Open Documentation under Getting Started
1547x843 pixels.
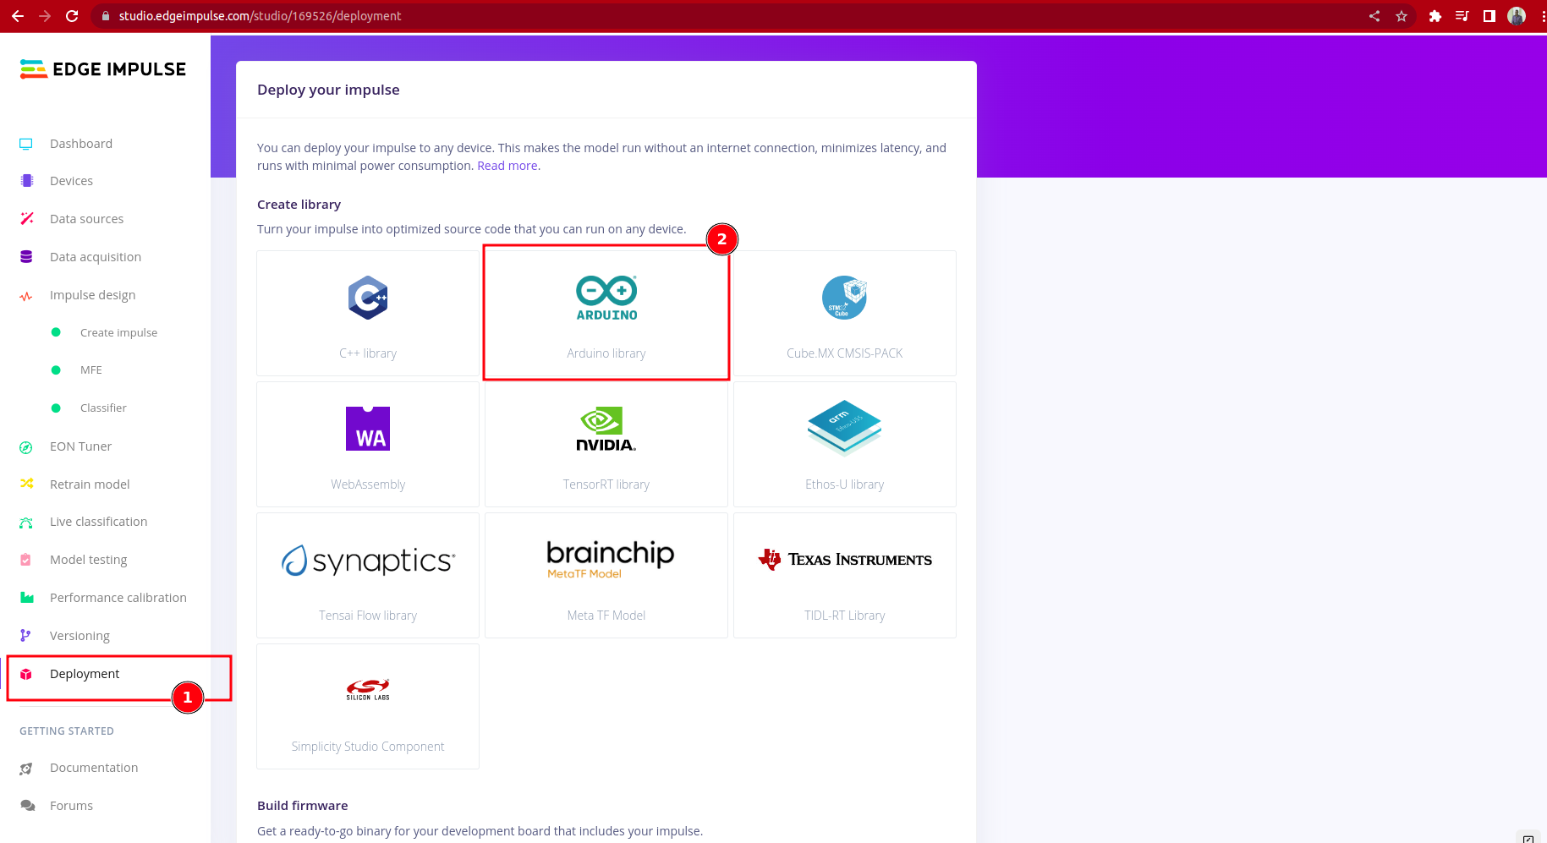94,768
